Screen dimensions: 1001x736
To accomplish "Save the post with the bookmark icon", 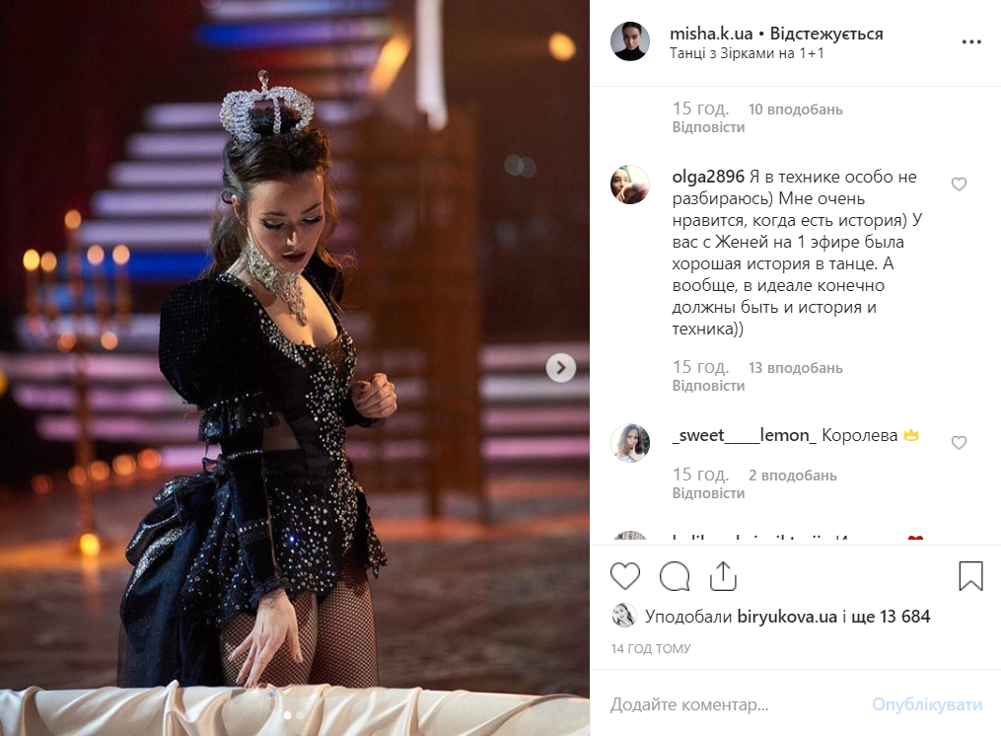I will point(970,575).
